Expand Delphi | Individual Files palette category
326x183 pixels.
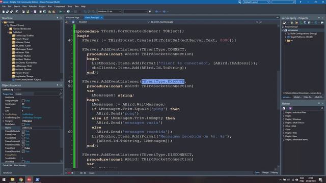pos(283,113)
